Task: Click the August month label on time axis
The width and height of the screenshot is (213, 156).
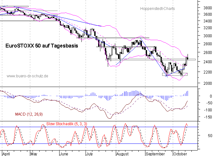Action: pos(123,154)
